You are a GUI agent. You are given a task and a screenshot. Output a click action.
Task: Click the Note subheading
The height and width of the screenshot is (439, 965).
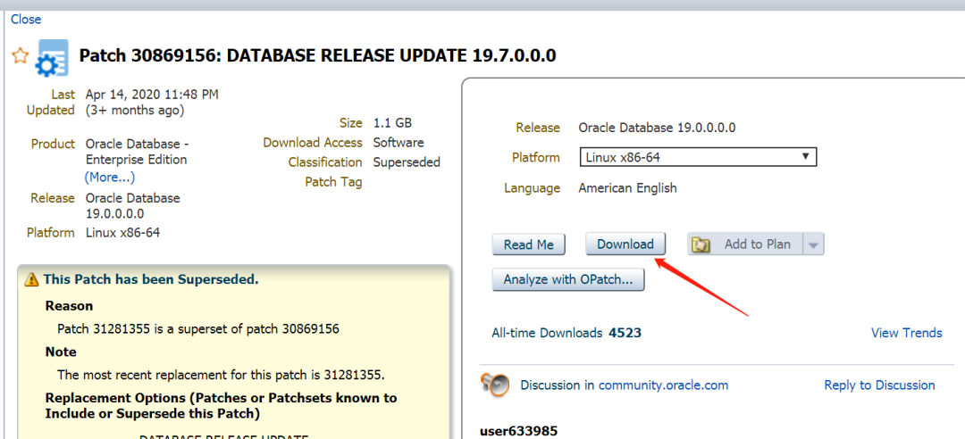coord(61,352)
